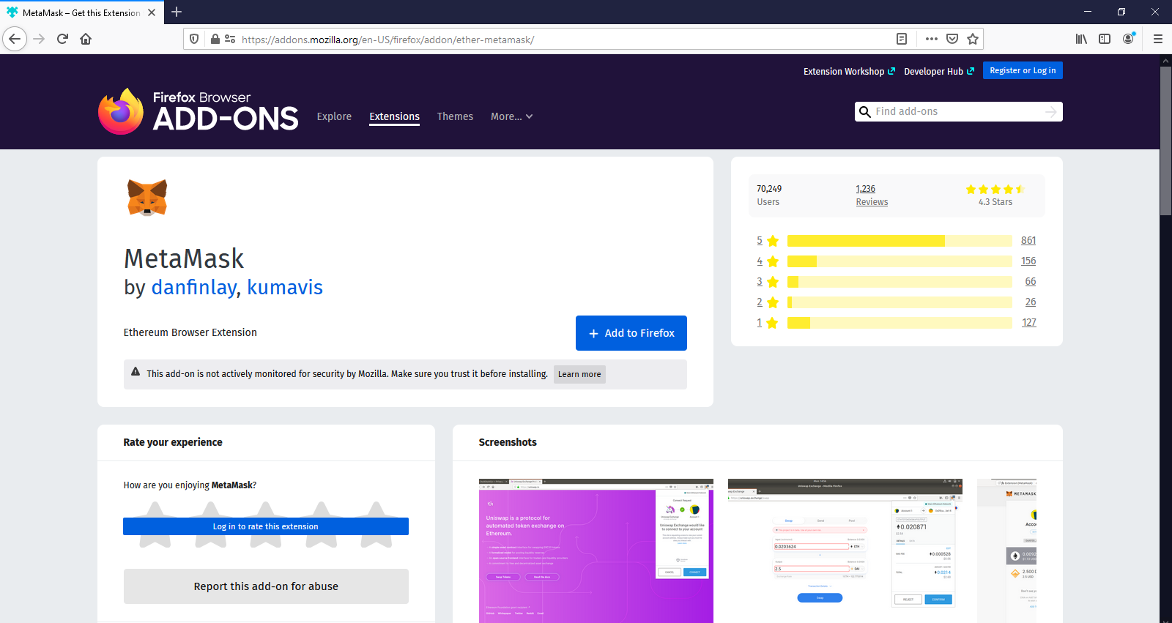Image resolution: width=1172 pixels, height=623 pixels.
Task: Click the MetaMask browser tab
Action: (x=81, y=12)
